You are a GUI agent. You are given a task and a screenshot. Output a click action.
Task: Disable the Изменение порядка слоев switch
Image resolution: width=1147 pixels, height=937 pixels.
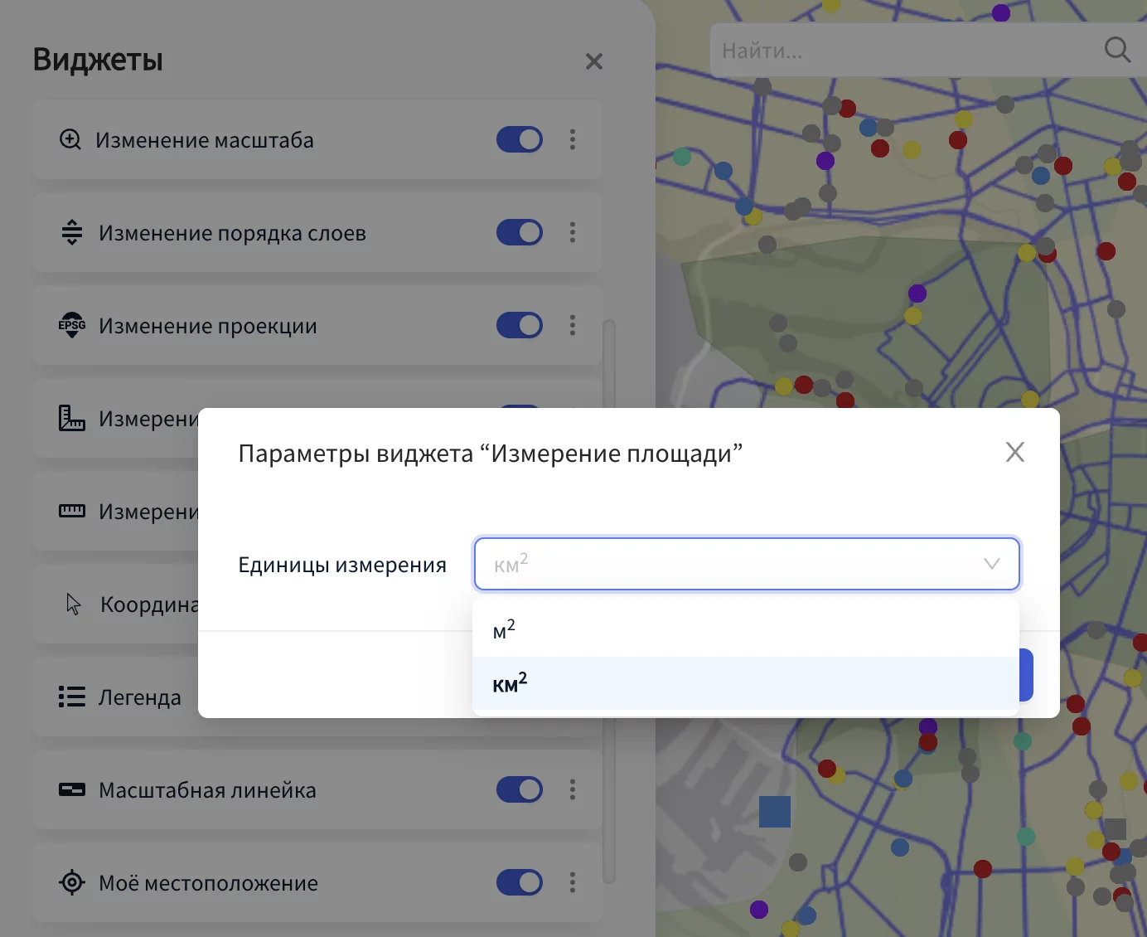519,232
